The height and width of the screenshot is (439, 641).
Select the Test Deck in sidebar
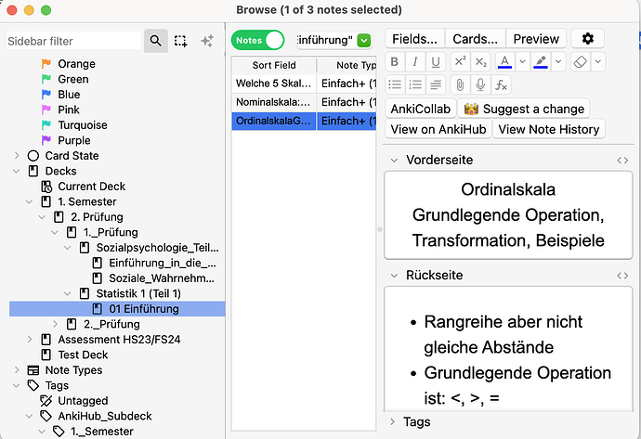[83, 355]
